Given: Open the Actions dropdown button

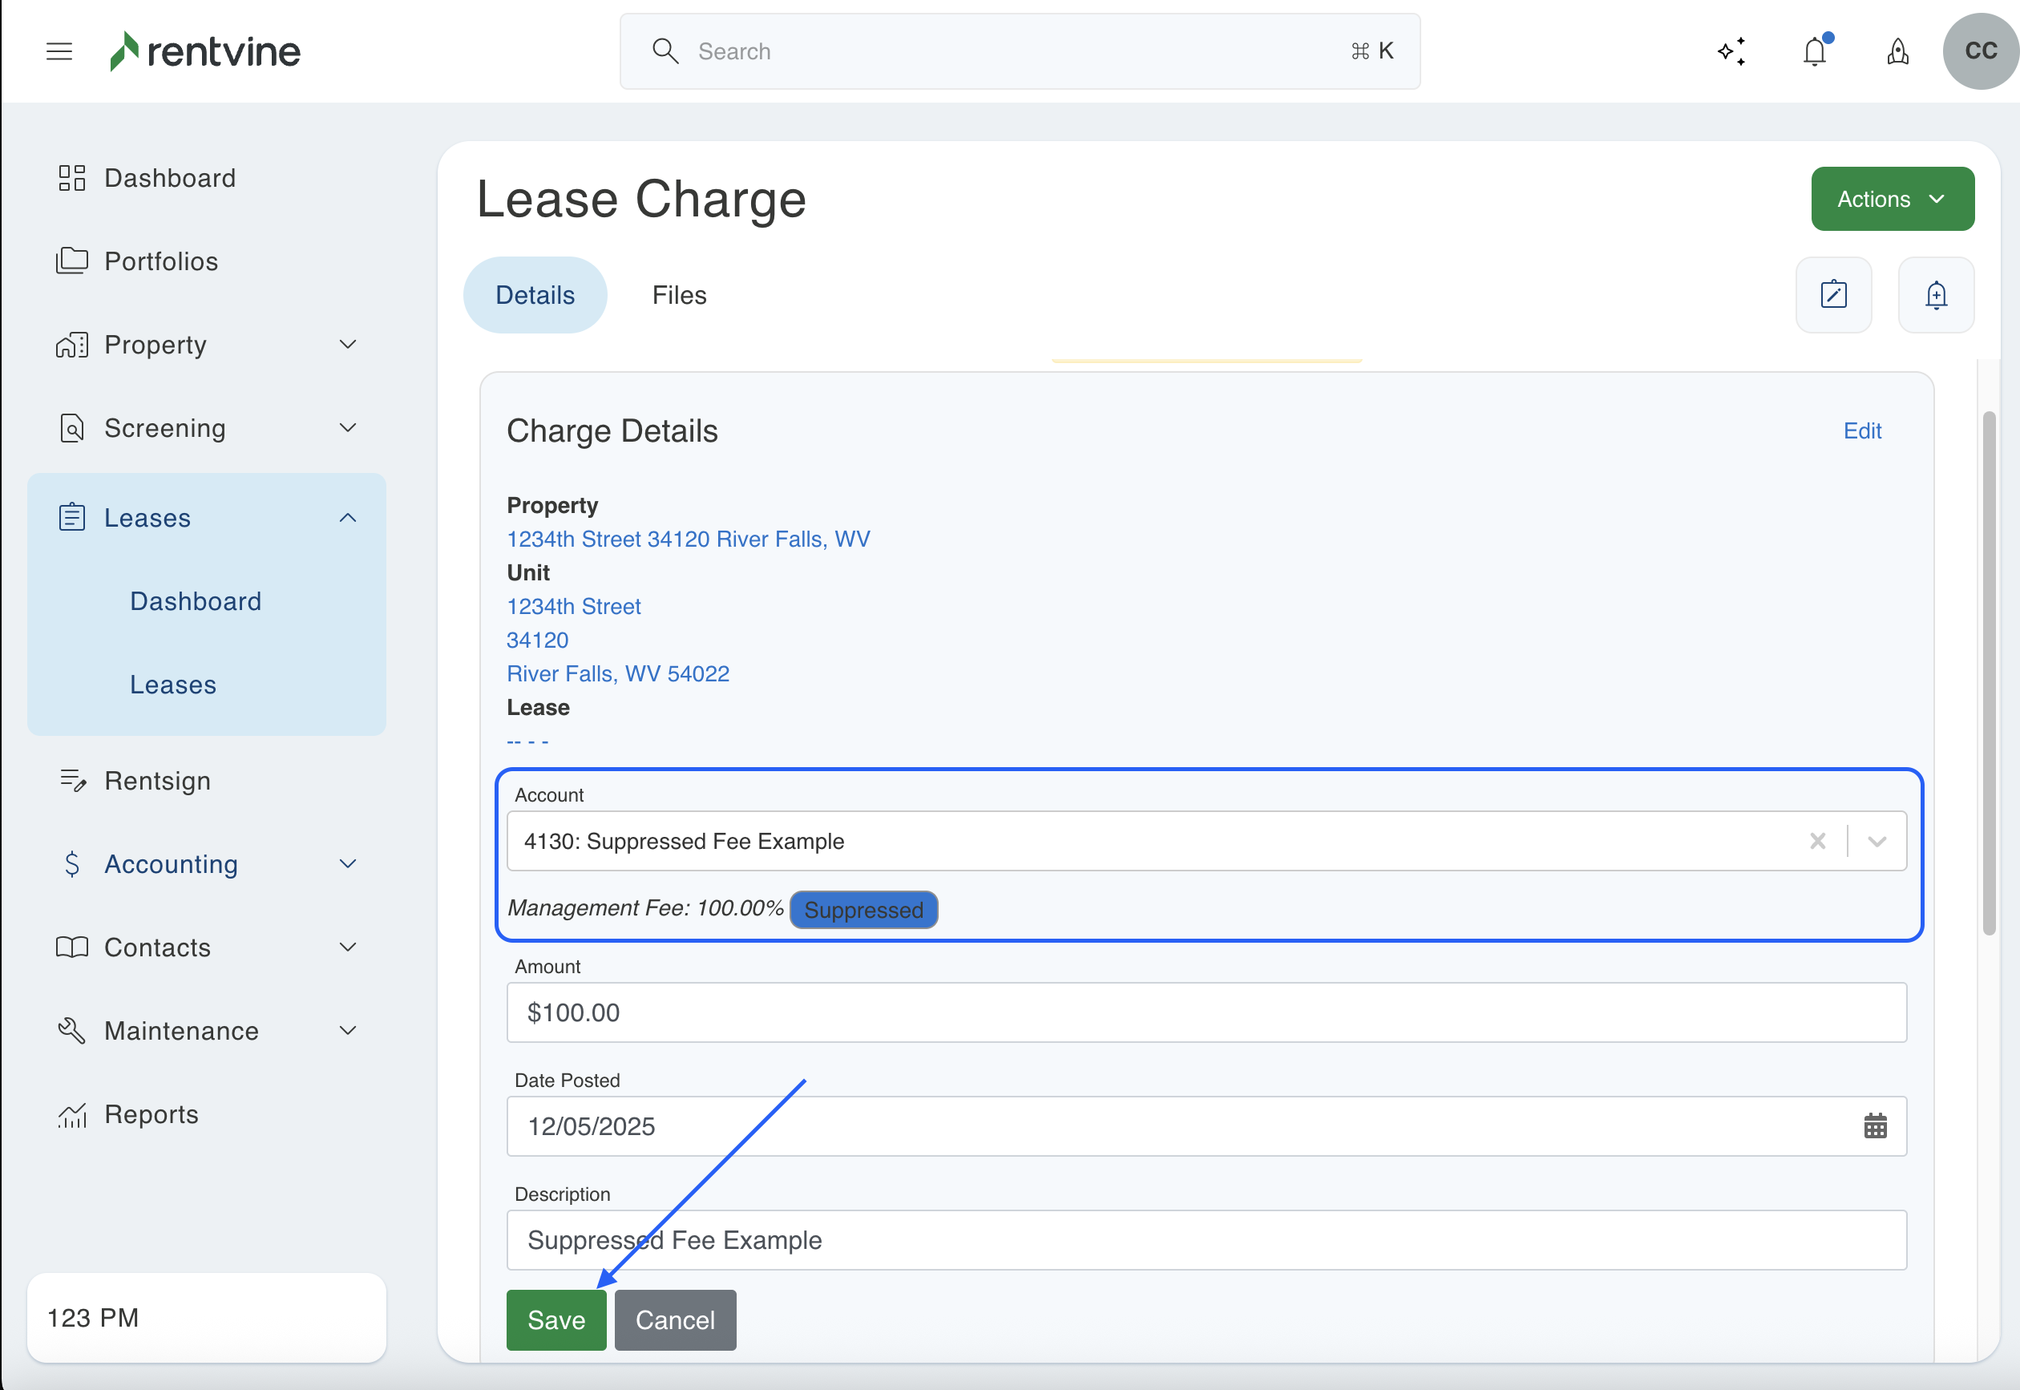Looking at the screenshot, I should point(1892,200).
